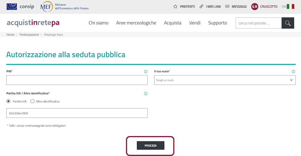Click the GR user avatar badge

[x=255, y=6]
